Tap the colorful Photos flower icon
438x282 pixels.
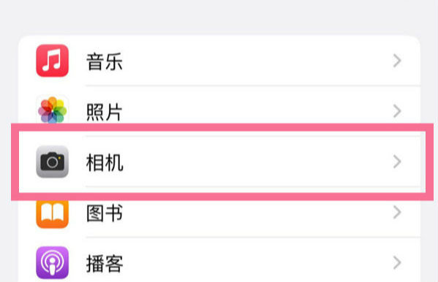pos(52,110)
